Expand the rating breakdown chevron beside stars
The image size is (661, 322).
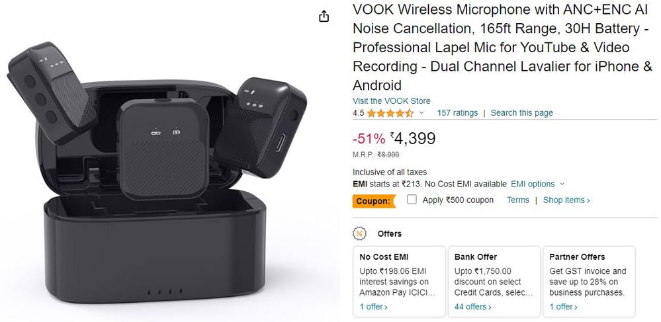[x=421, y=113]
